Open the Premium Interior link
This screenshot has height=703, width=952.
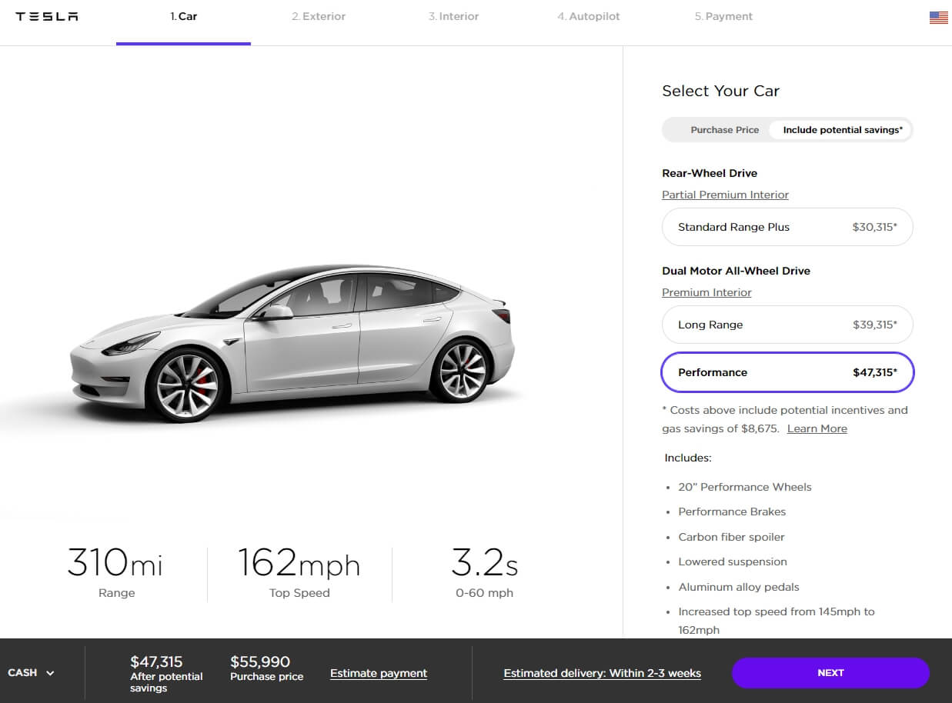pyautogui.click(x=706, y=292)
